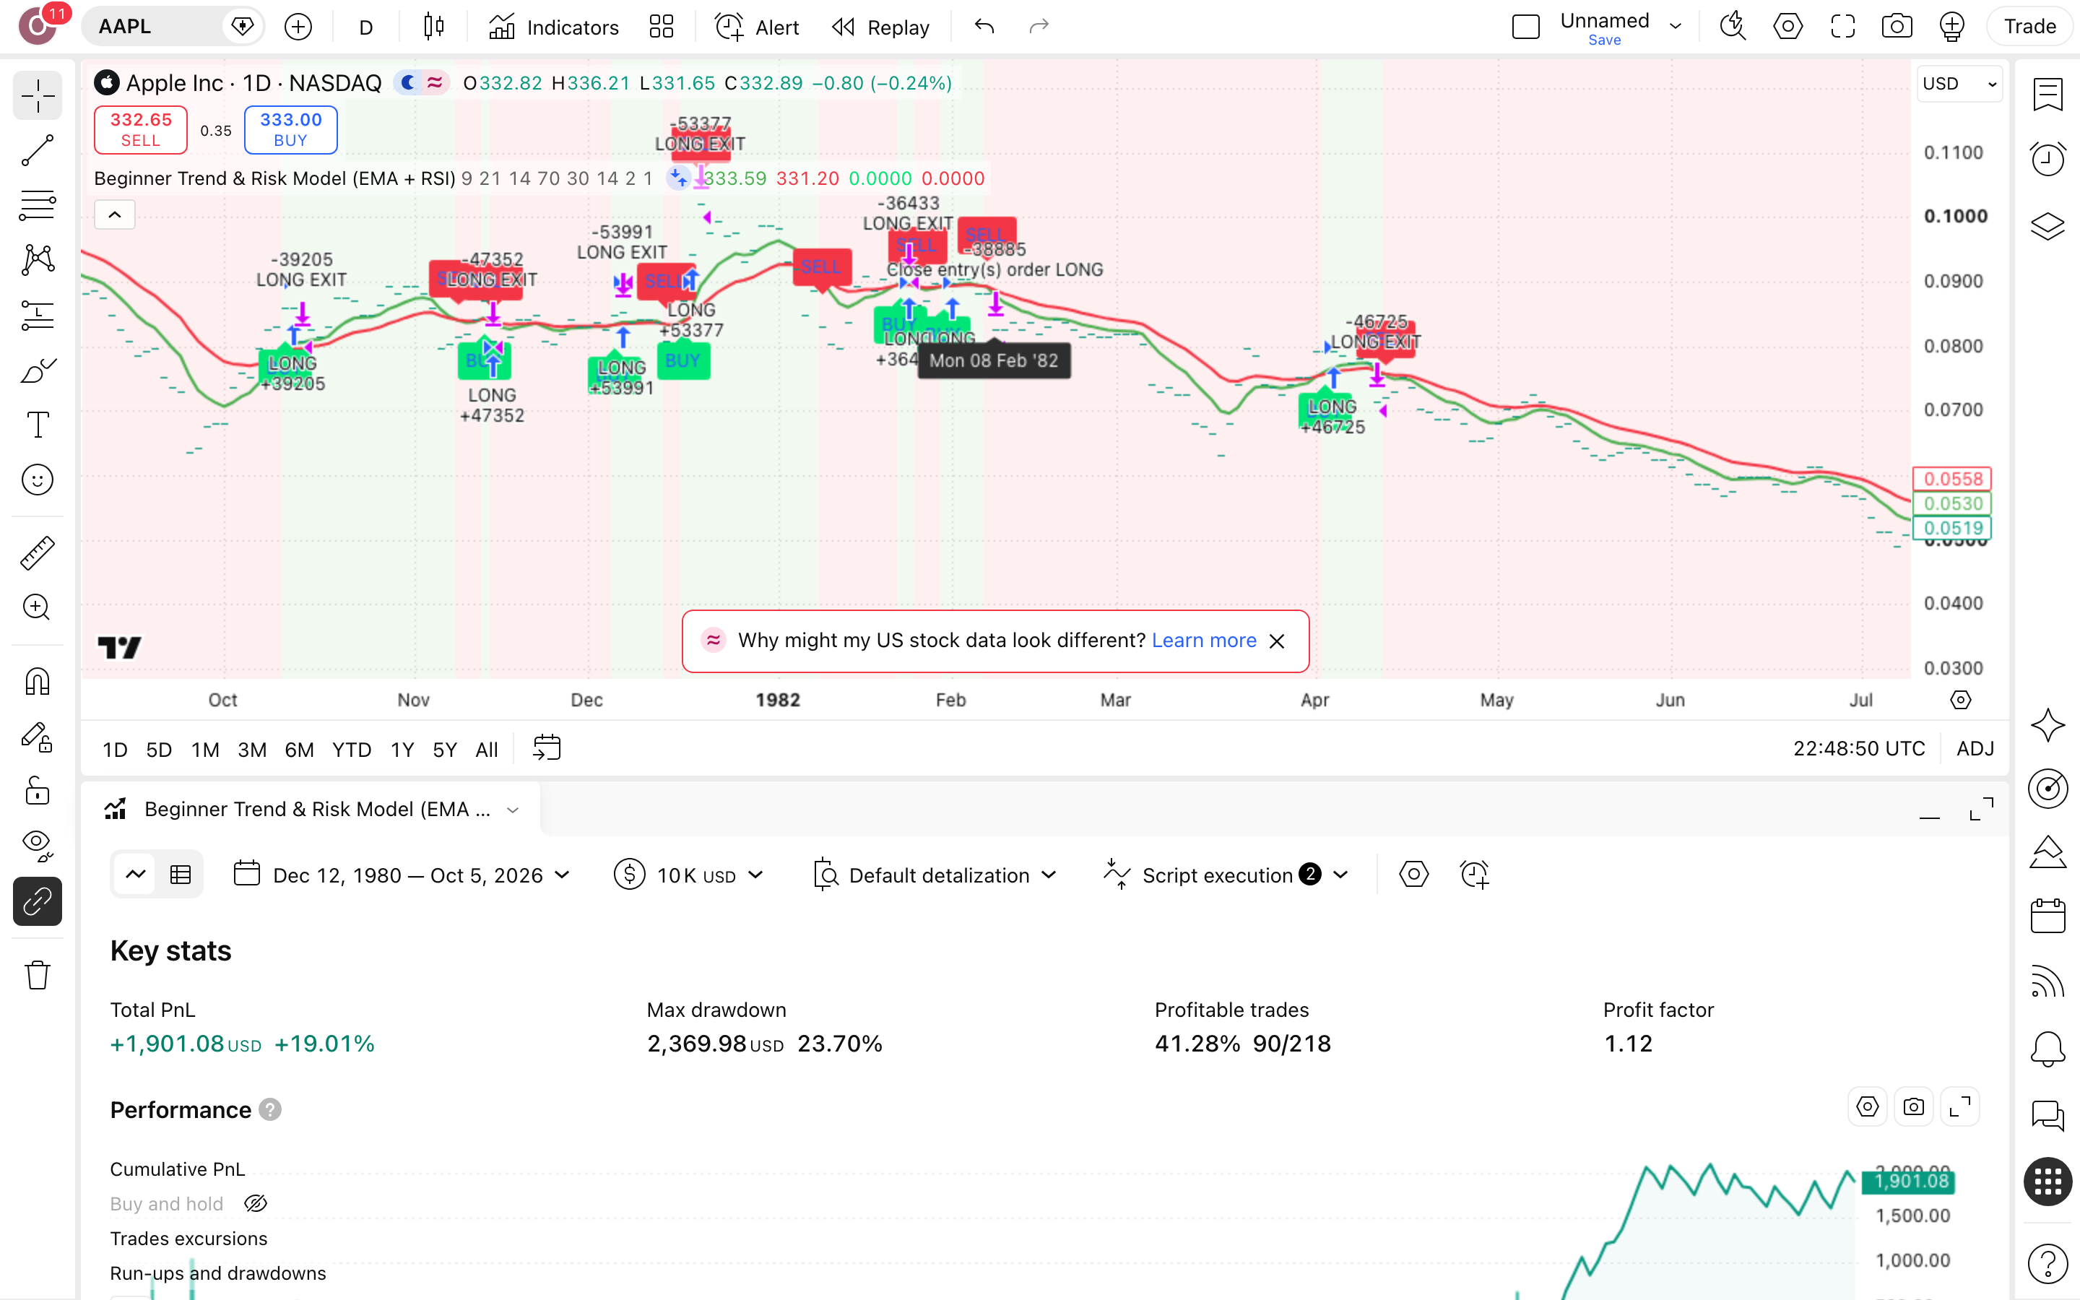
Task: Collapse the indicator legend chevron
Action: tap(114, 215)
